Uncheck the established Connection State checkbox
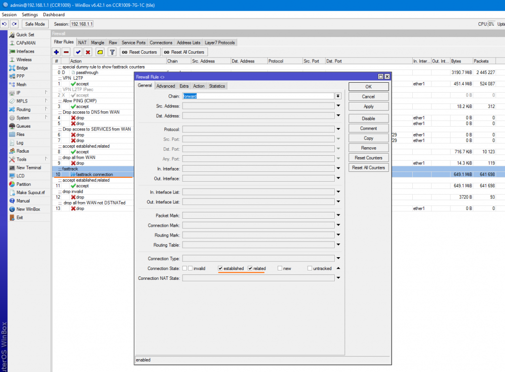505x372 pixels. coord(220,268)
